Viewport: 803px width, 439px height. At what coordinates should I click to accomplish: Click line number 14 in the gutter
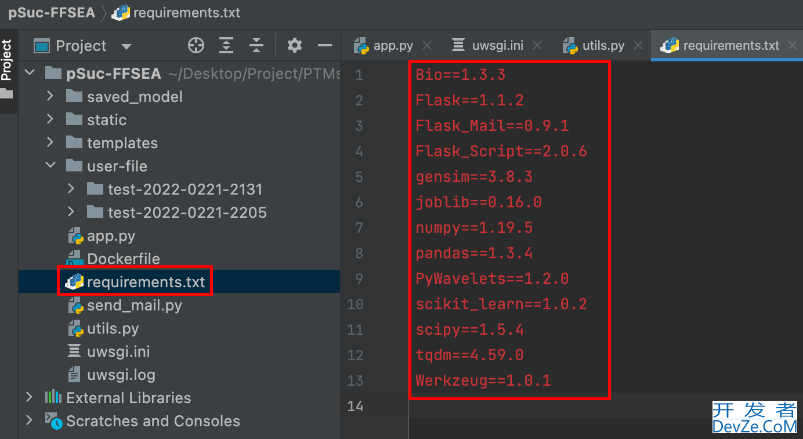click(355, 406)
